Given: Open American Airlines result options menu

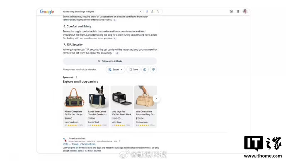Looking at the screenshot, I should tap(120, 141).
